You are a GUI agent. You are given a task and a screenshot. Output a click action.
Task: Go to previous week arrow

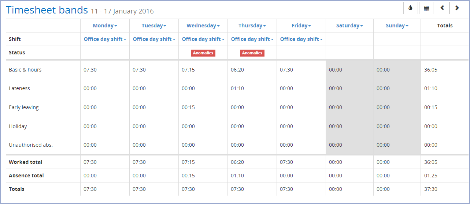(442, 8)
